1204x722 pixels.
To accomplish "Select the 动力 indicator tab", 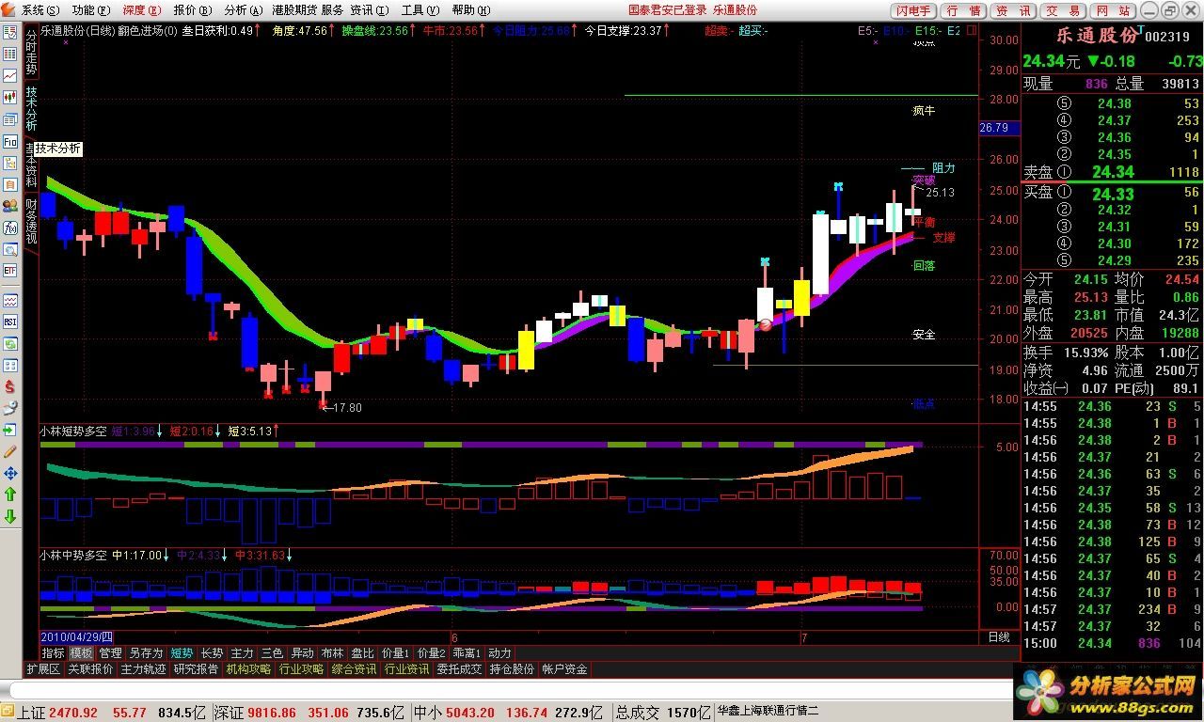I will tap(499, 652).
